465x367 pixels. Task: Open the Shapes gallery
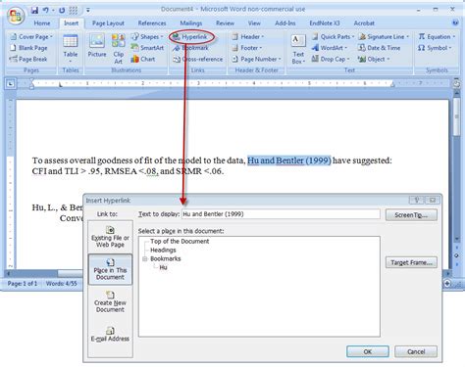[147, 37]
